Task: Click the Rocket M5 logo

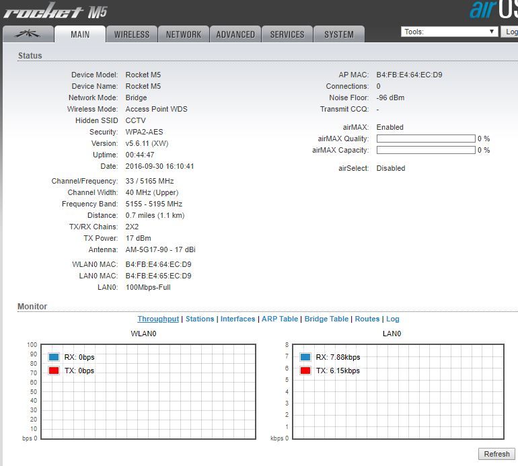Action: 55,11
